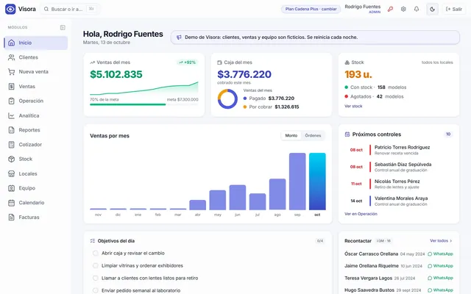Viewport: 471px width, 294px height.
Task: Open notifications bell icon
Action: [x=417, y=9]
